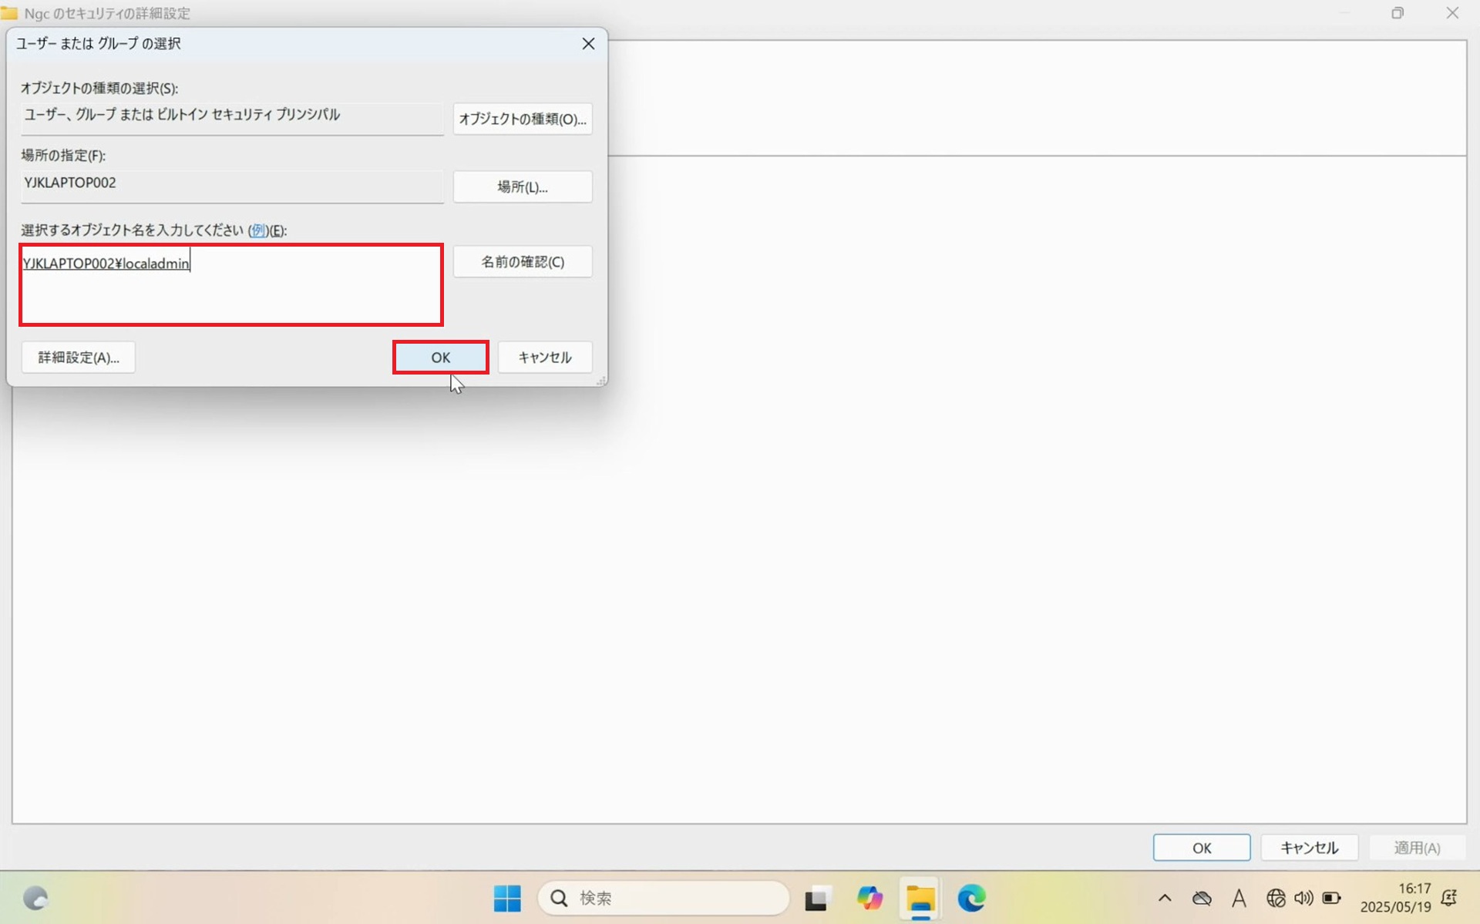Show hidden system tray icons
This screenshot has height=924, width=1480.
coord(1165,898)
